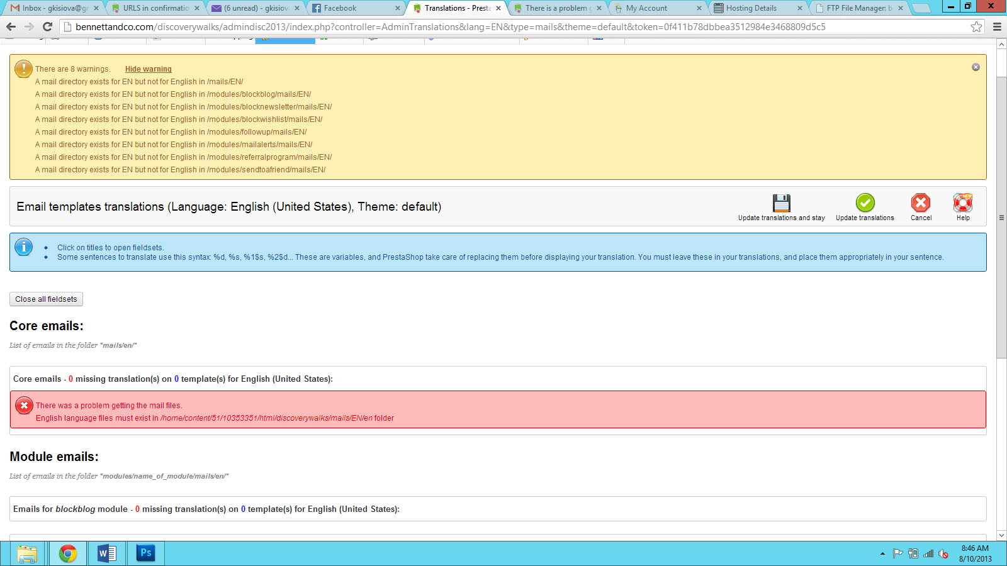Click the warning line for /modules/sendtoafriend/mails/EN/
This screenshot has width=1007, height=566.
(181, 170)
